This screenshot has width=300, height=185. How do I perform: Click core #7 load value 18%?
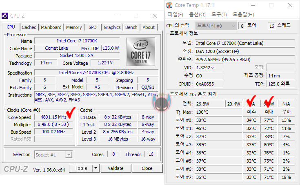(x=287, y=177)
